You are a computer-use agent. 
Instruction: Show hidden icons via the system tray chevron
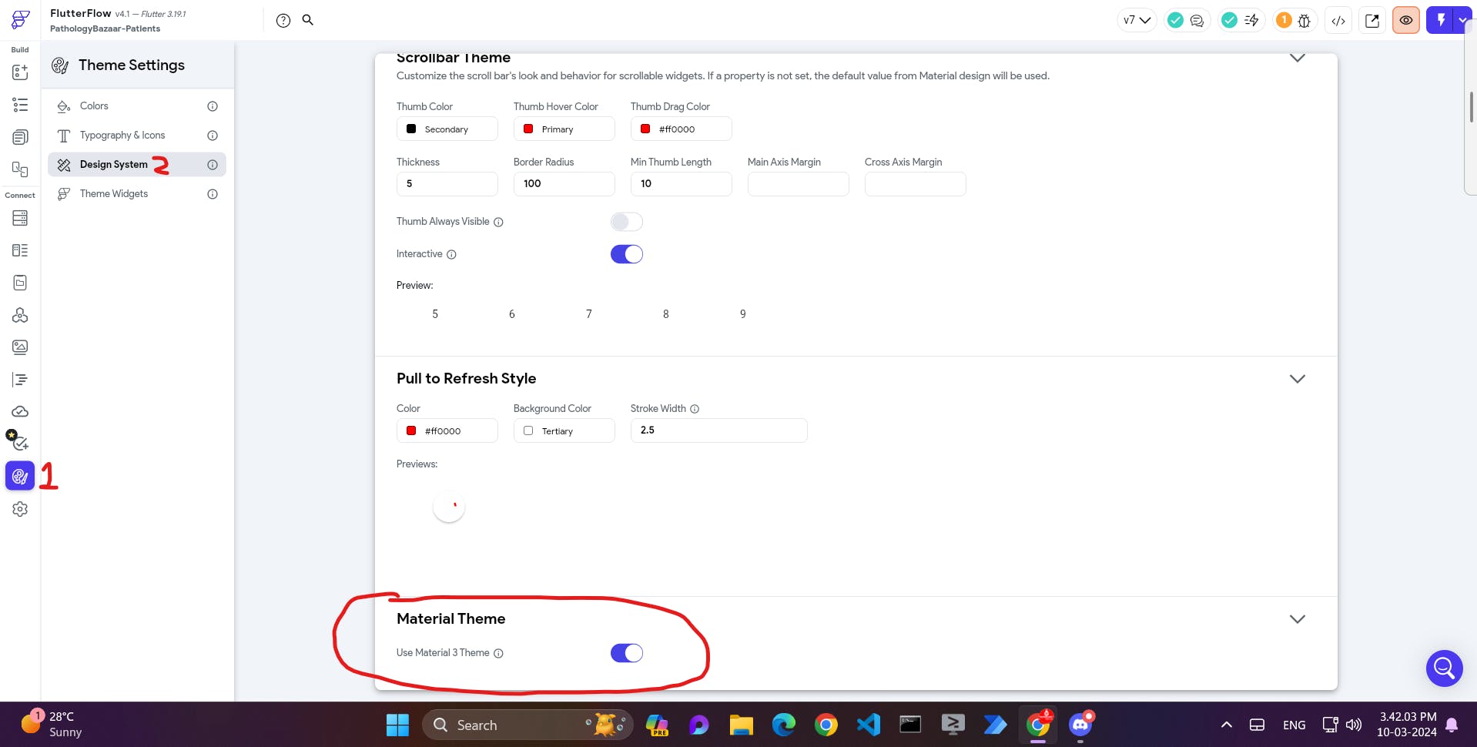(1227, 725)
